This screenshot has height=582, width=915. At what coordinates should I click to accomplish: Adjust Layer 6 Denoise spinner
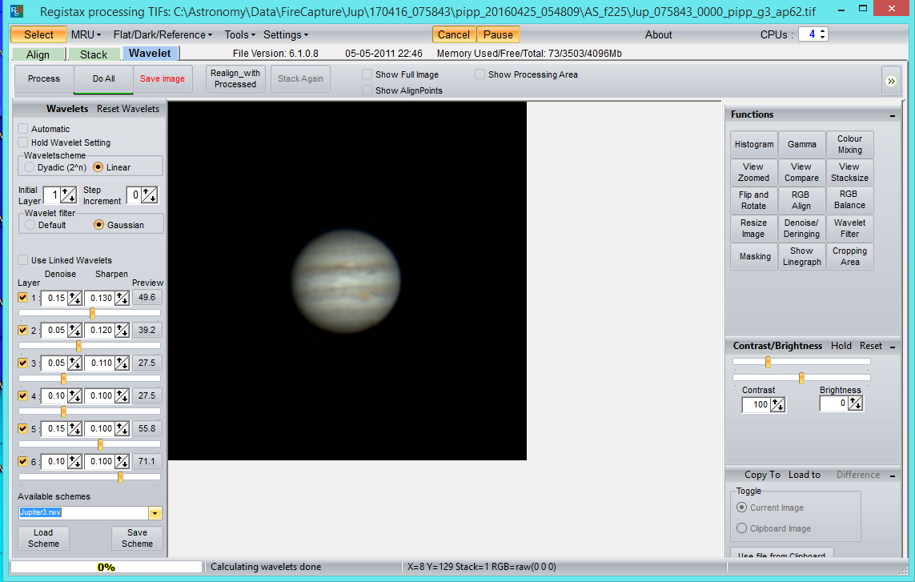[74, 461]
